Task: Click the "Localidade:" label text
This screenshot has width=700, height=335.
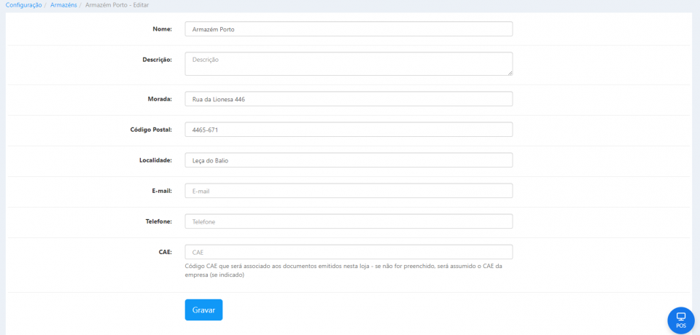Action: tap(155, 160)
